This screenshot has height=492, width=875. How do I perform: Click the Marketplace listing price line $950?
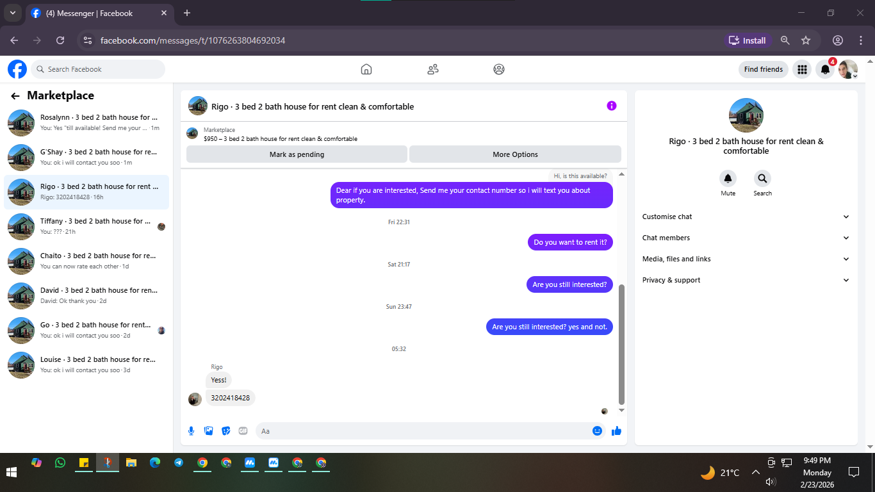[281, 138]
